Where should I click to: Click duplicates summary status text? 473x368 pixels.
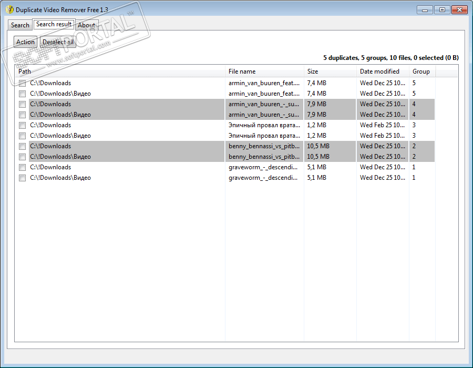tap(391, 58)
